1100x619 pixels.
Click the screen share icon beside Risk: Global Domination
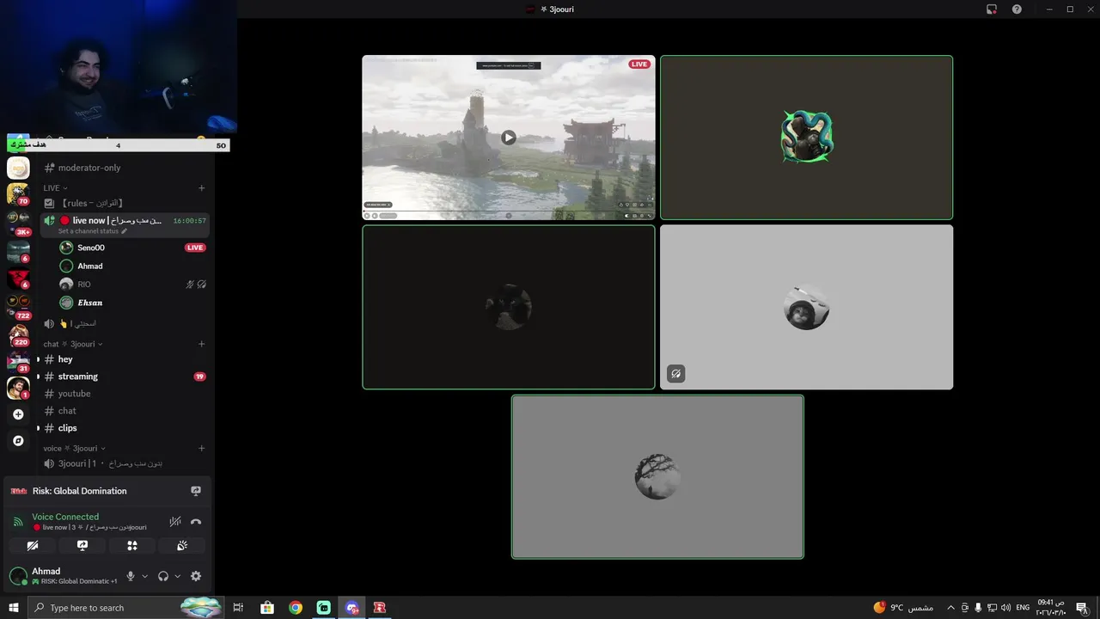(x=196, y=491)
